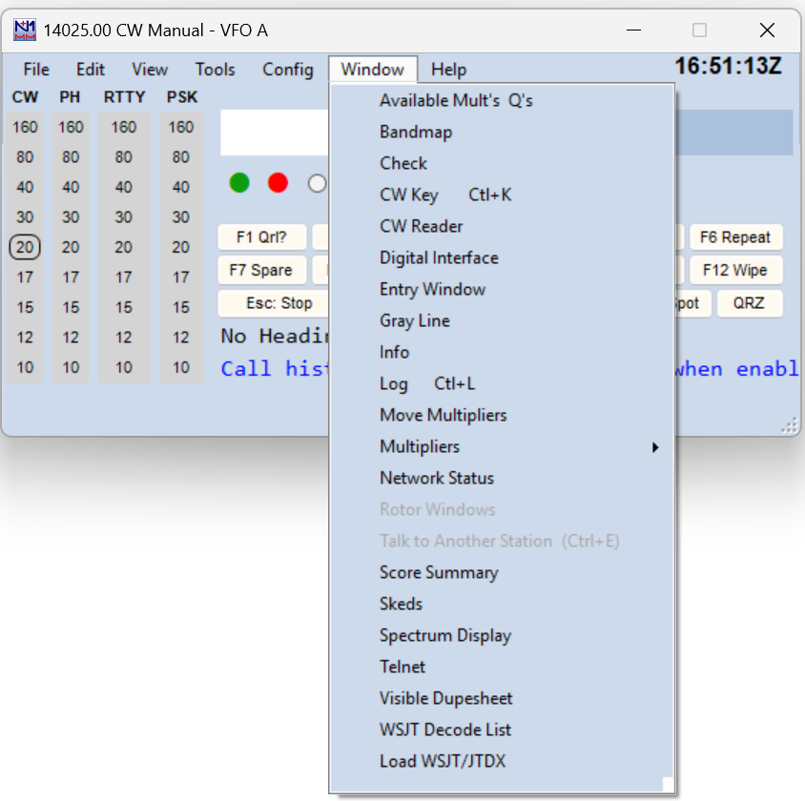Screen dimensions: 805x801
Task: Click the green indicator dot
Action: click(239, 182)
